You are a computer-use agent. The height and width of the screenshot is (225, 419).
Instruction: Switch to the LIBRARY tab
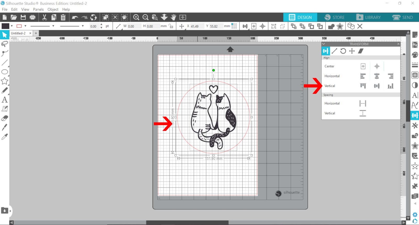pyautogui.click(x=368, y=17)
